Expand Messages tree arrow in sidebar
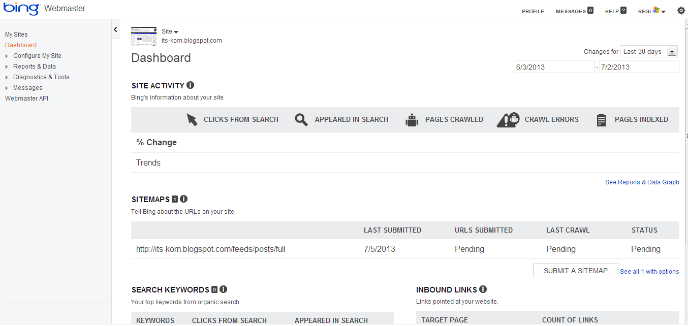 [7, 88]
